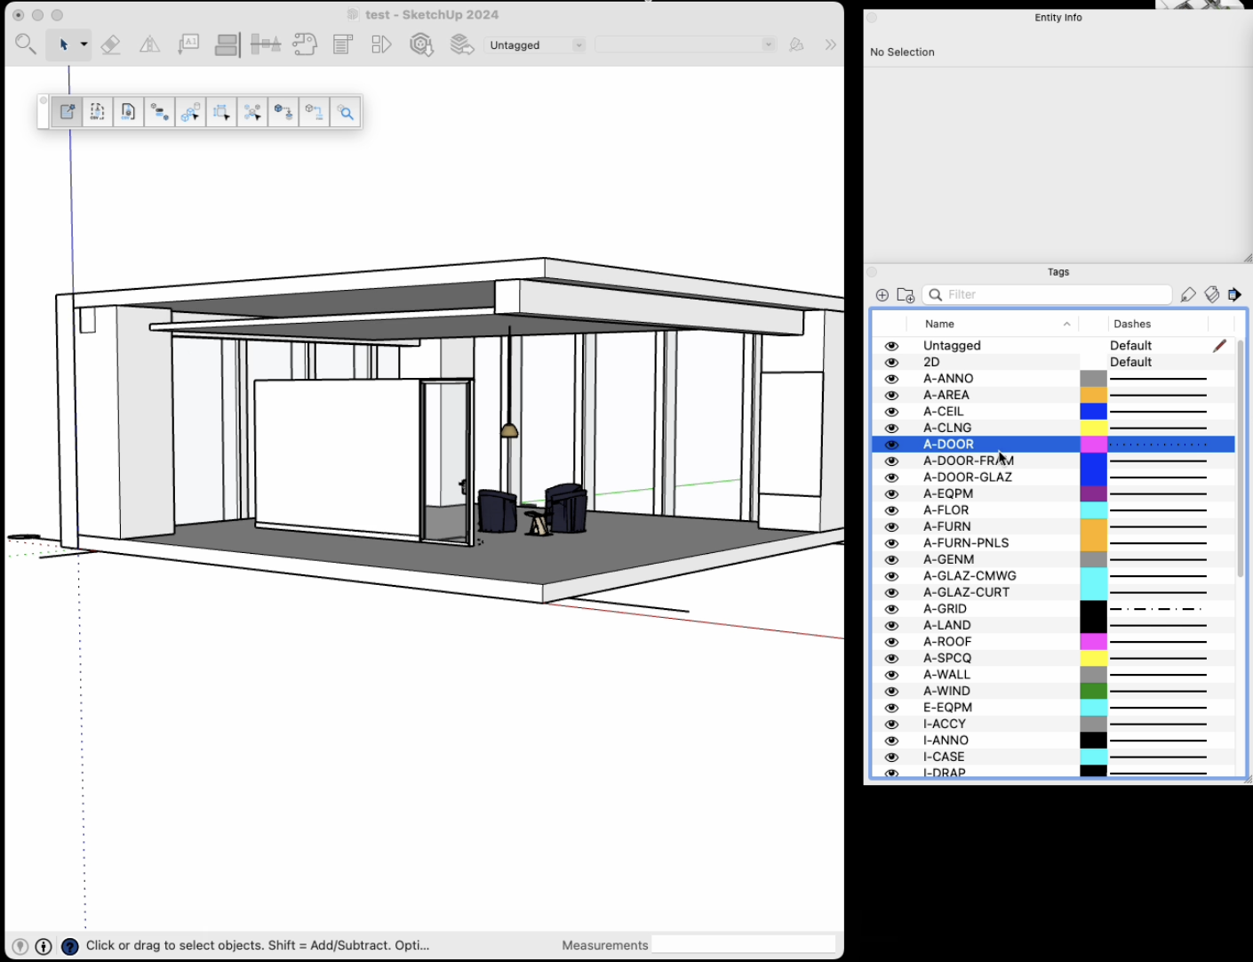The height and width of the screenshot is (962, 1253).
Task: Sort tags by Name column header
Action: click(939, 325)
